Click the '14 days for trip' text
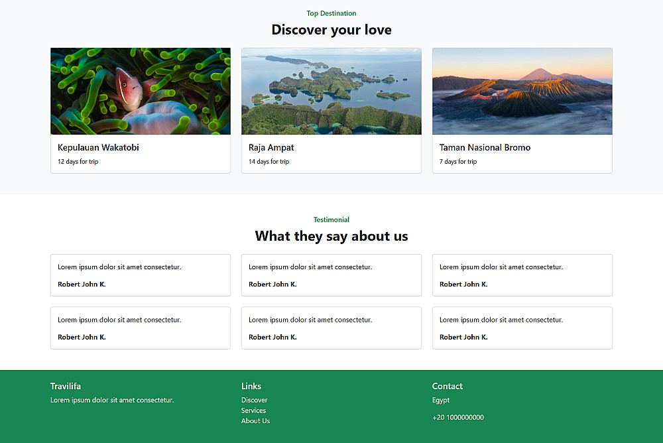Viewport: 663px width, 443px height. click(x=269, y=162)
